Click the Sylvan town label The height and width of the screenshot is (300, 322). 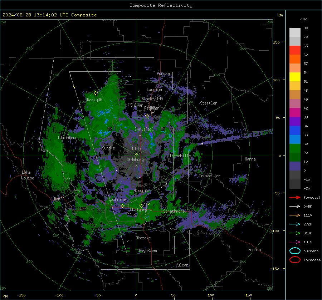[x=137, y=105]
